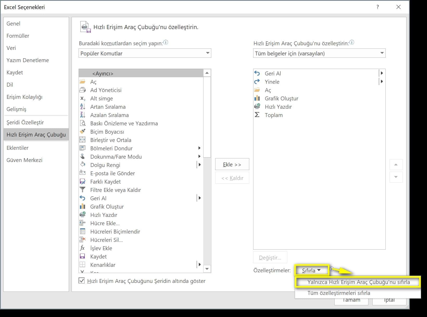427x317 pixels.
Task: Click the E-posta ile Gönder icon
Action: coord(82,173)
